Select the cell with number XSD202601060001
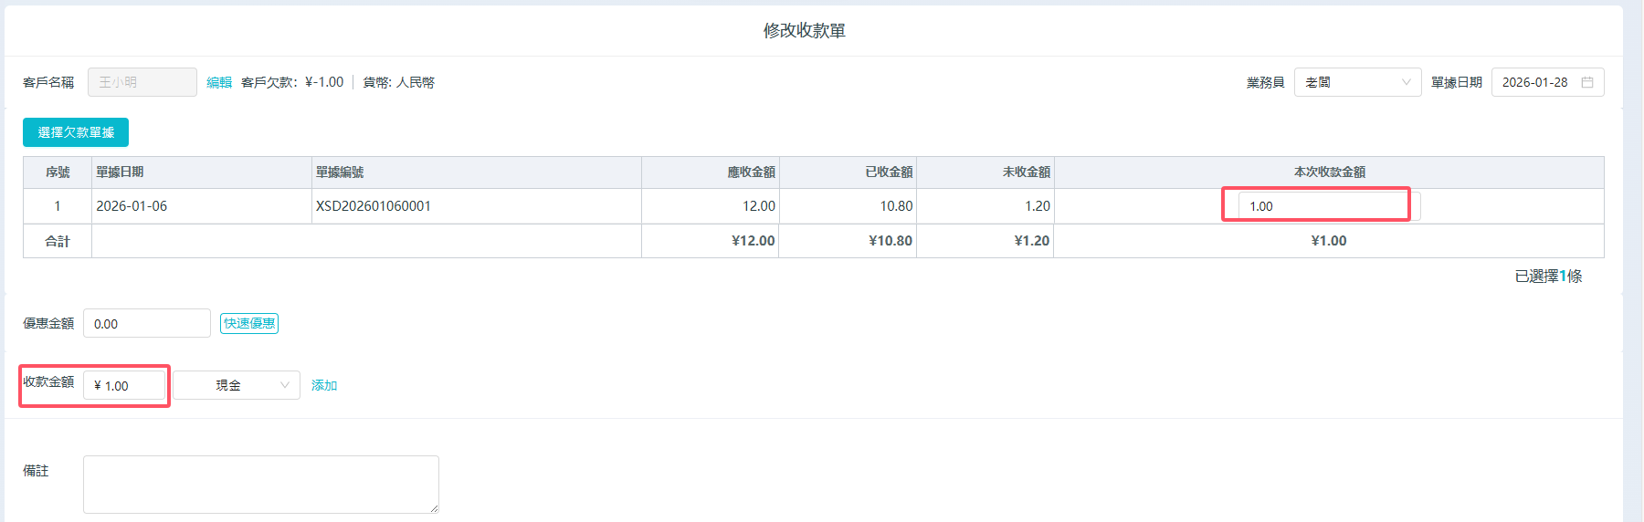Viewport: 1644px width, 522px height. (x=374, y=206)
